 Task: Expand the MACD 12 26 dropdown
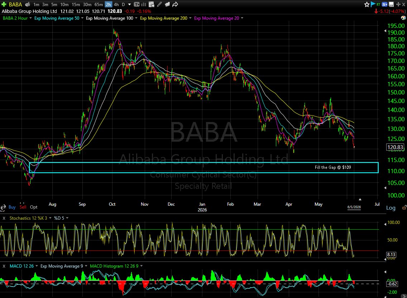(x=37, y=266)
